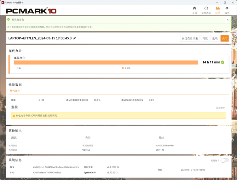Click the Options (选项) button beside Compare

pos(215,39)
